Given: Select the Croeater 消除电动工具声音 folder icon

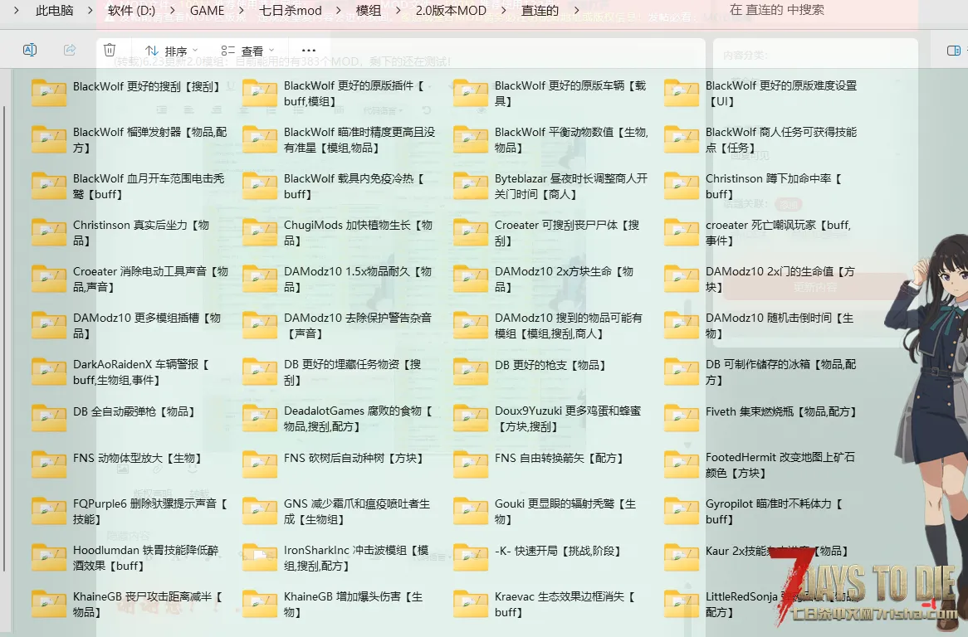Looking at the screenshot, I should (x=49, y=279).
